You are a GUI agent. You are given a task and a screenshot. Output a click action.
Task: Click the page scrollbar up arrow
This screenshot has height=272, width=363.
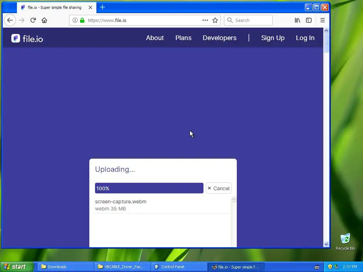pyautogui.click(x=326, y=30)
